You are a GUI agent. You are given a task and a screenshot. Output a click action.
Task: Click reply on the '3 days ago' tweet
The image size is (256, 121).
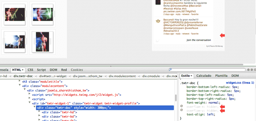pos(178,34)
